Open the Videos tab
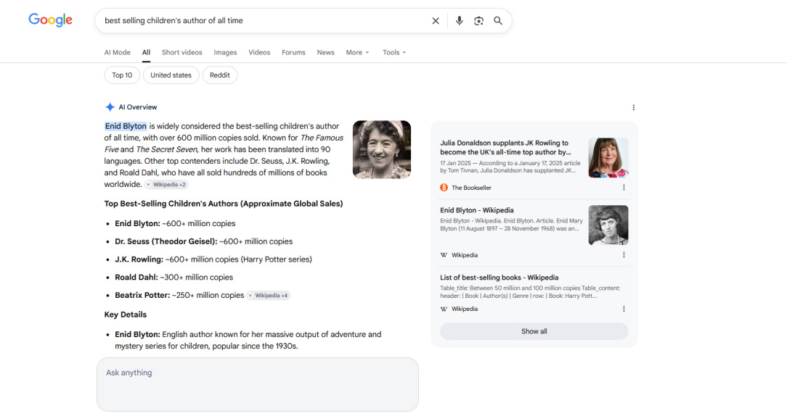The width and height of the screenshot is (787, 416). 259,52
